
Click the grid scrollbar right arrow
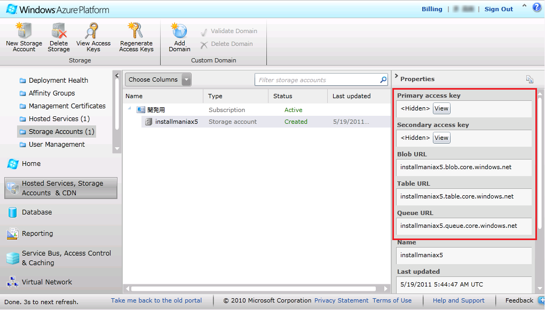coord(386,289)
